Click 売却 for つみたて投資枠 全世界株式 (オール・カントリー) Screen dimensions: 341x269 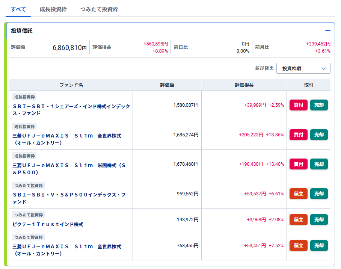(319, 245)
